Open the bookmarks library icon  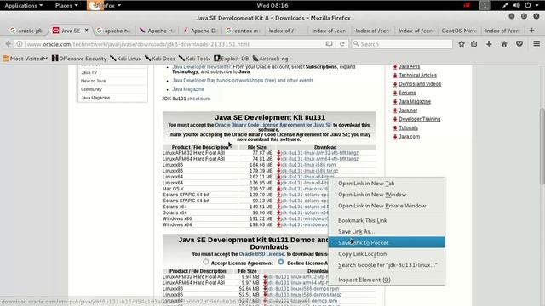click(474, 44)
